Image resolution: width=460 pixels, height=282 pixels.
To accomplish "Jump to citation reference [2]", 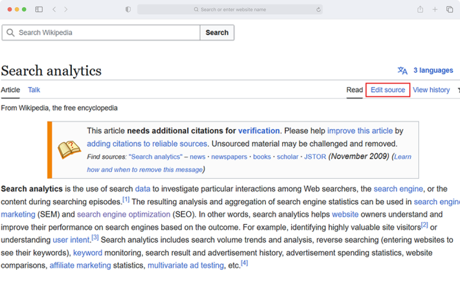I will tap(425, 225).
